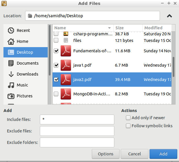This screenshot has height=162, width=179.
Task: Check the csharp-programm file checkbox
Action: point(56,34)
